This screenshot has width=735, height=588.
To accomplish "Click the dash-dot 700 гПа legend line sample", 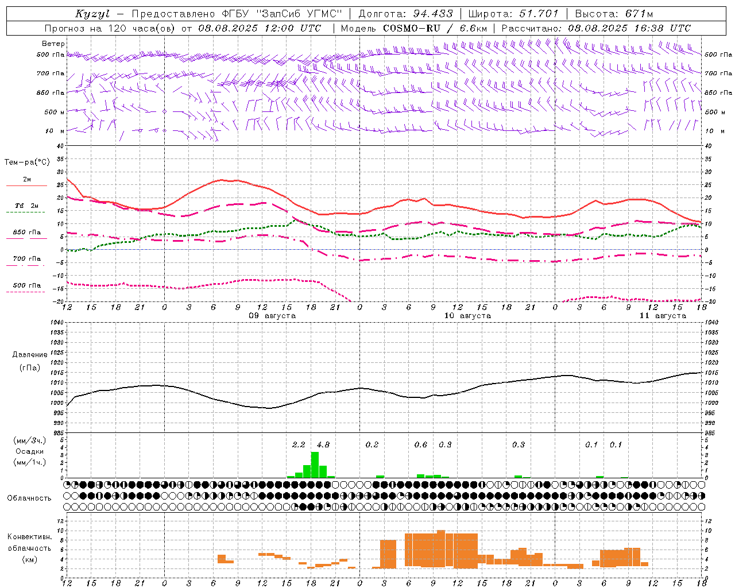I will click(x=26, y=265).
